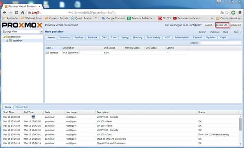The height and width of the screenshot is (148, 244).
Task: Expand the pastelnor tree node
Action: [7, 41]
